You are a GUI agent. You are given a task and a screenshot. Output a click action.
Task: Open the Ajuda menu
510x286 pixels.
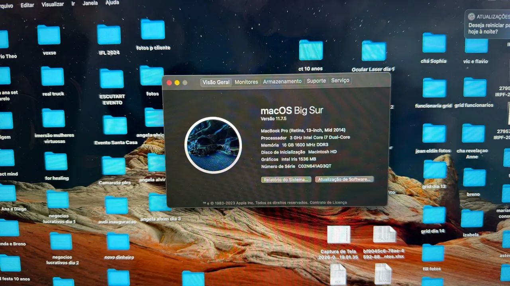click(112, 2)
